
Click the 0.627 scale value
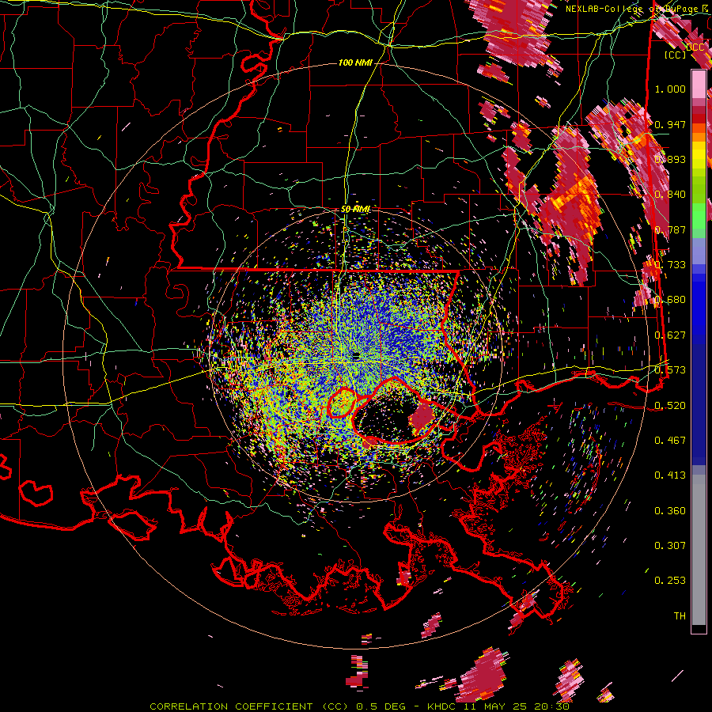tap(670, 335)
